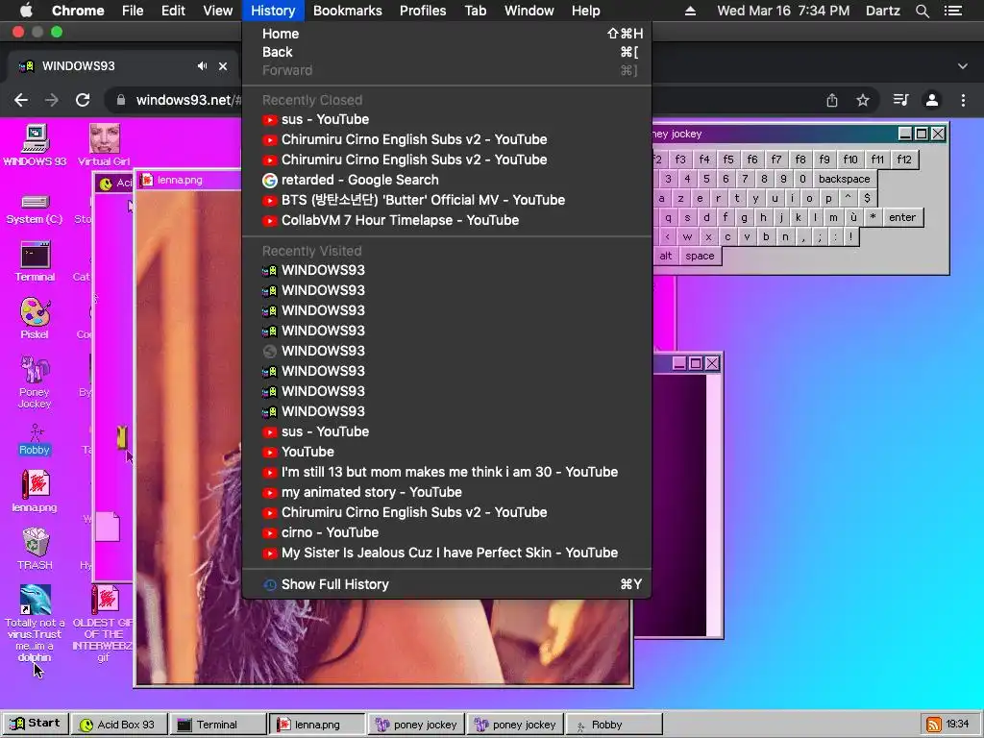Open the macOS Control Center icon
The image size is (984, 738).
coord(953,11)
